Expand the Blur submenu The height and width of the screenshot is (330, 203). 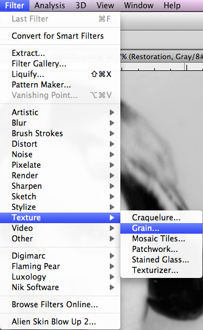pos(60,123)
